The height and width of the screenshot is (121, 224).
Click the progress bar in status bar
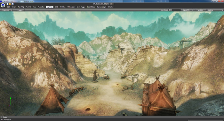[205, 120]
